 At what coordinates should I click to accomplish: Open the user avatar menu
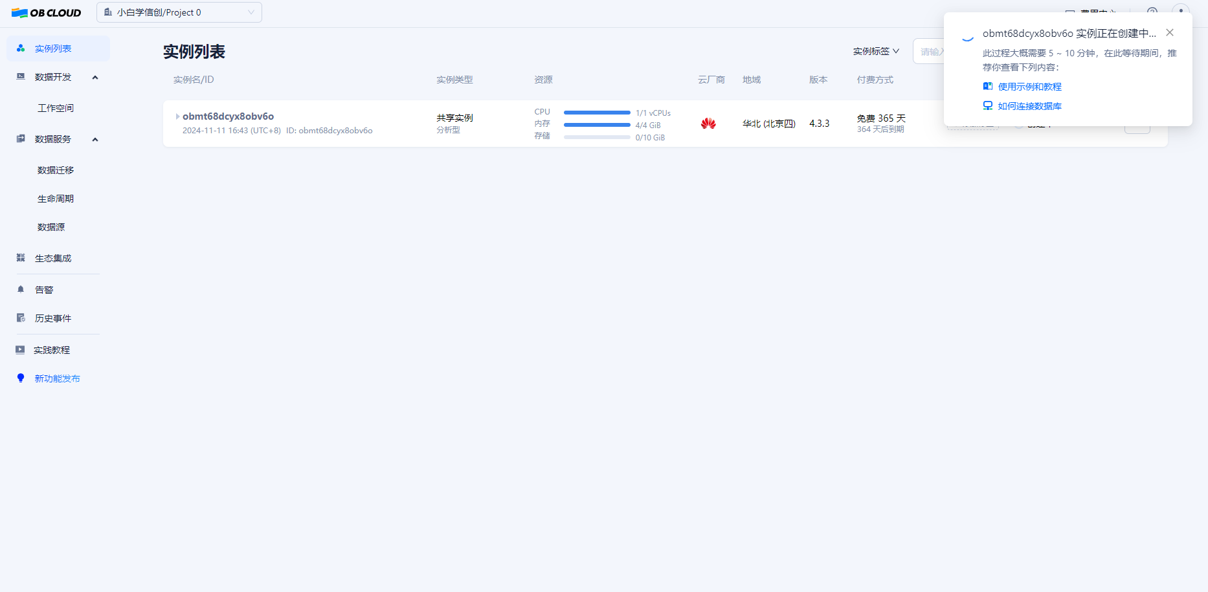click(1181, 12)
